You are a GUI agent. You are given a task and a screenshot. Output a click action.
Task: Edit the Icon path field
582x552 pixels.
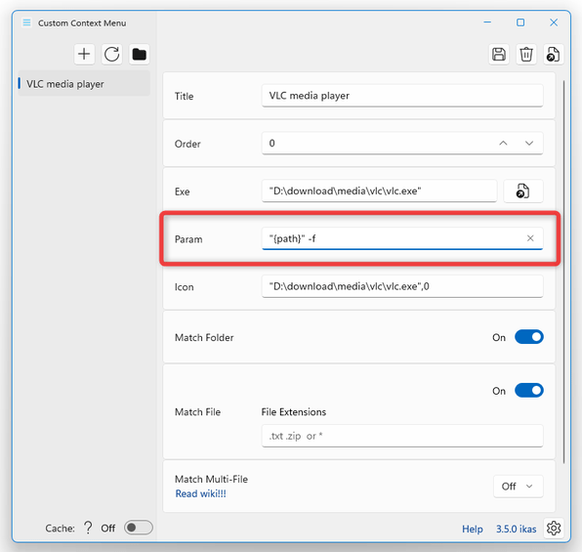click(x=402, y=286)
